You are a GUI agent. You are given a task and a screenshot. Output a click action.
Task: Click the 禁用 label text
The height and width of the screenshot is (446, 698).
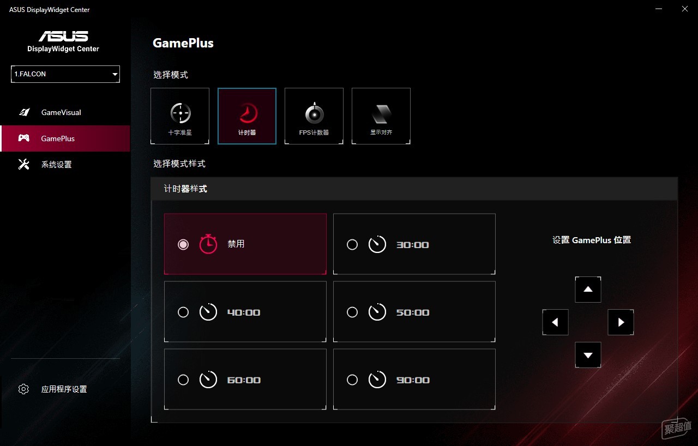pyautogui.click(x=236, y=244)
